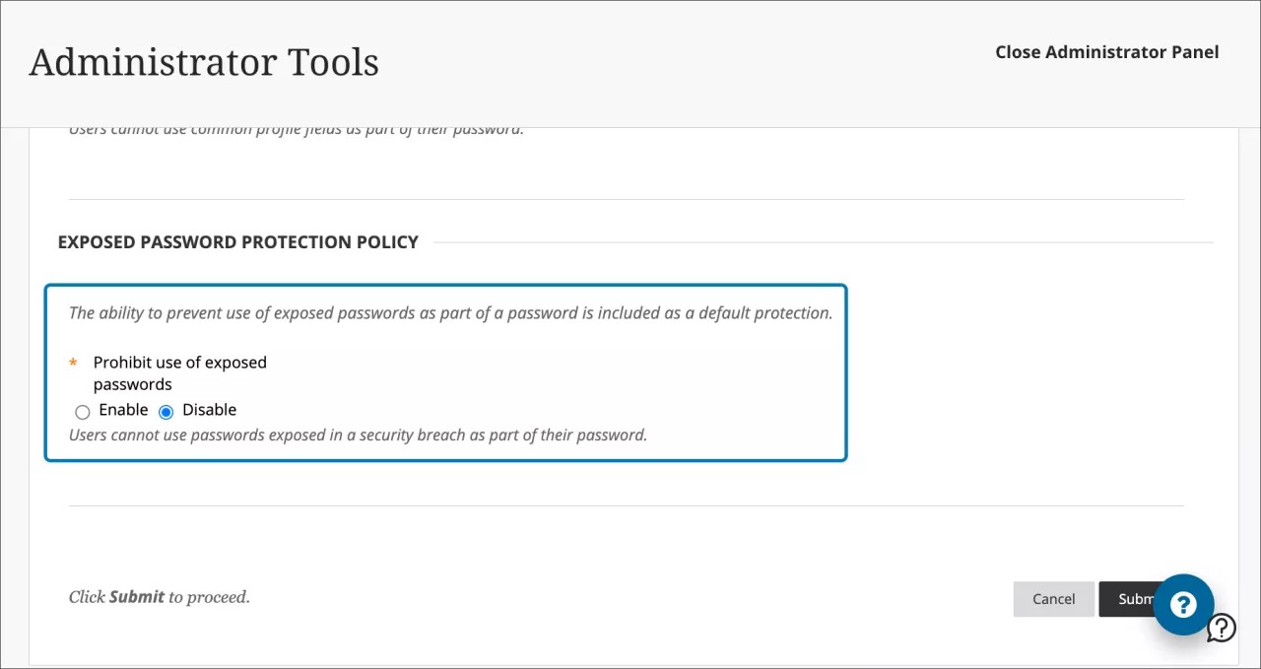Click the Click Submit to proceed text

pos(159,597)
